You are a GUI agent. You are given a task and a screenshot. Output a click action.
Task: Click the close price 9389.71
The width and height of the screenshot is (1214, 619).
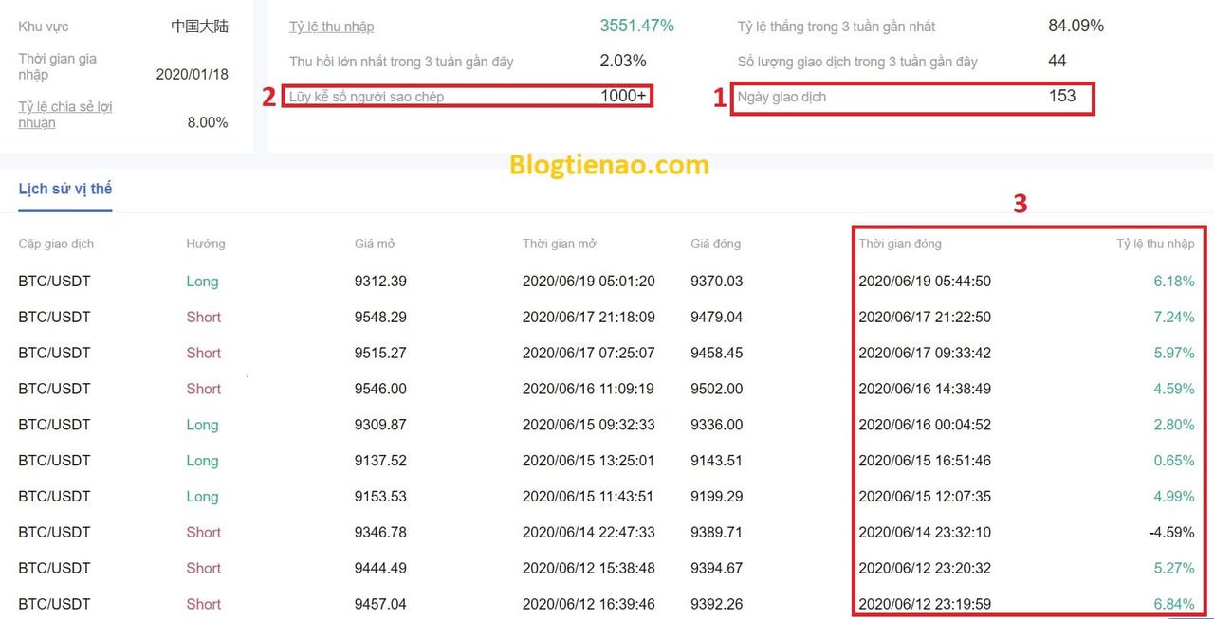click(x=717, y=532)
